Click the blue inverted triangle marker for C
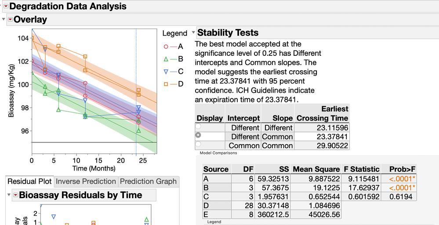The width and height of the screenshot is (439, 225). tap(166, 72)
